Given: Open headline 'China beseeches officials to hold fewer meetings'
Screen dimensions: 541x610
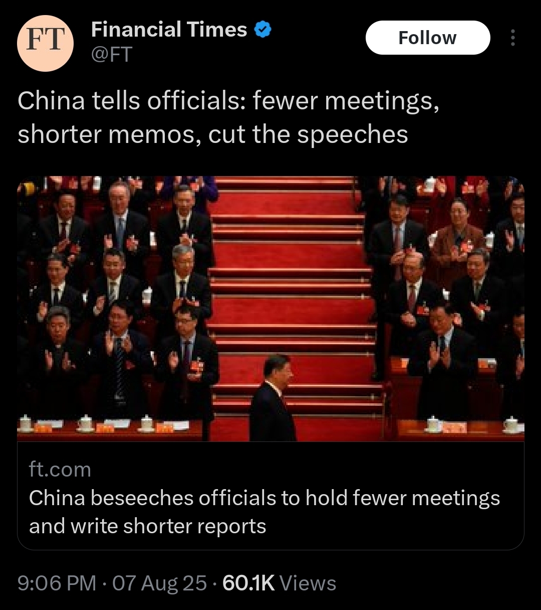Looking at the screenshot, I should coord(264,498).
